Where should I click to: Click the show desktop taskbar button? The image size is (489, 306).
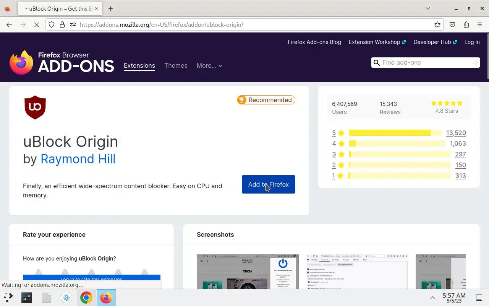pyautogui.click(x=479, y=298)
